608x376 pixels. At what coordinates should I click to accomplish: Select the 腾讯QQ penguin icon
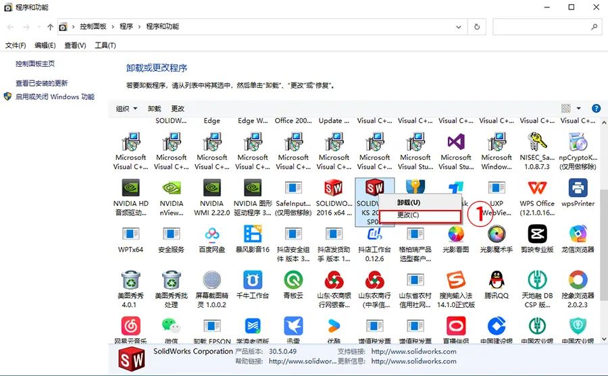(x=497, y=280)
